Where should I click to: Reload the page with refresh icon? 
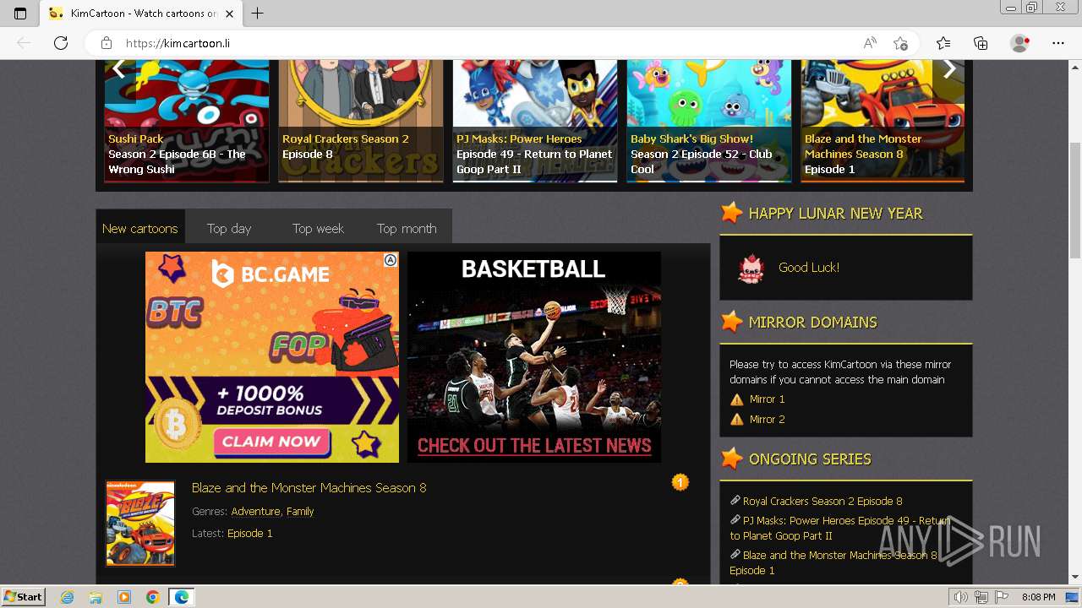(60, 43)
